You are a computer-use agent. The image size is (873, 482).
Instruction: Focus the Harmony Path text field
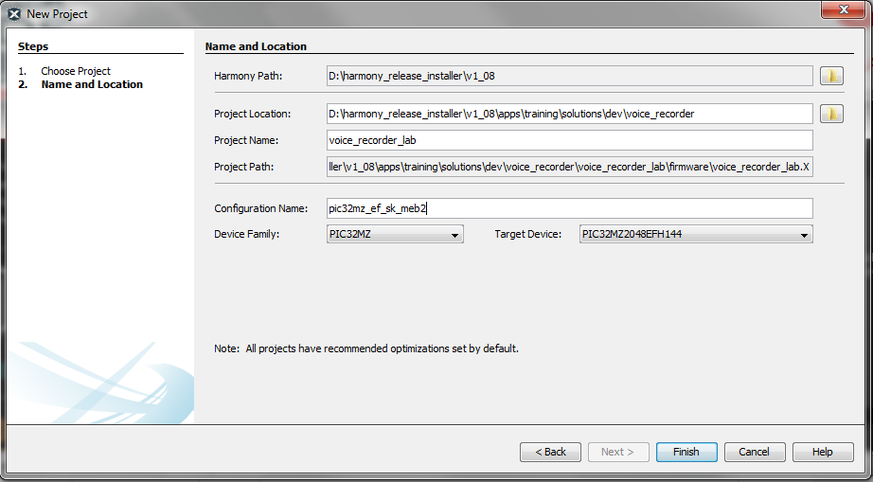569,76
